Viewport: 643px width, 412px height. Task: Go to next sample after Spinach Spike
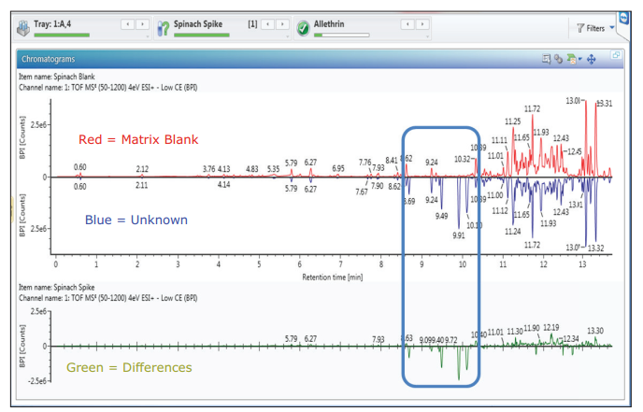pos(282,24)
